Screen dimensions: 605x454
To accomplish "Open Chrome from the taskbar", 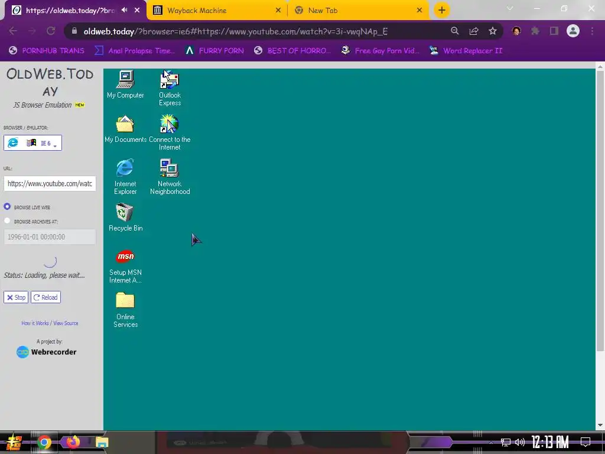I will [44, 442].
